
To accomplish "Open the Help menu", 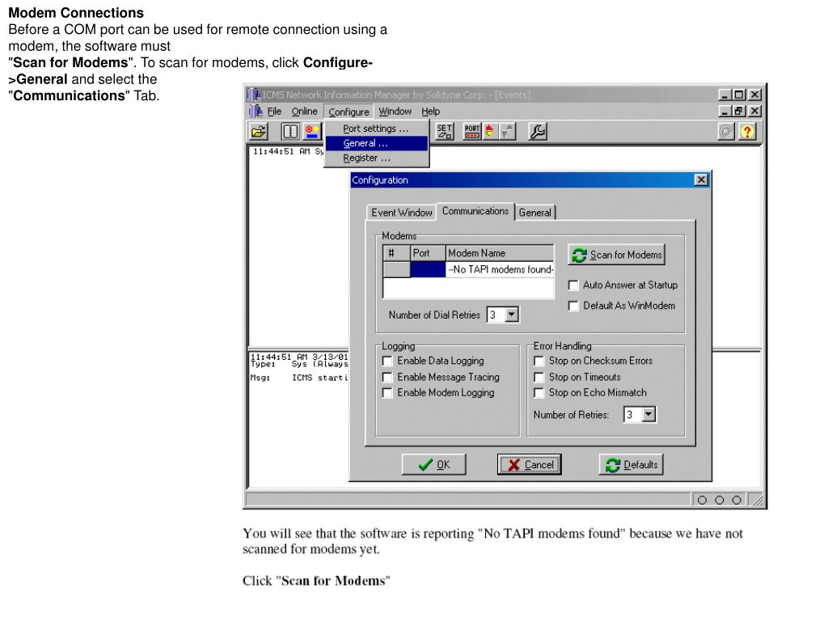I will [x=430, y=112].
